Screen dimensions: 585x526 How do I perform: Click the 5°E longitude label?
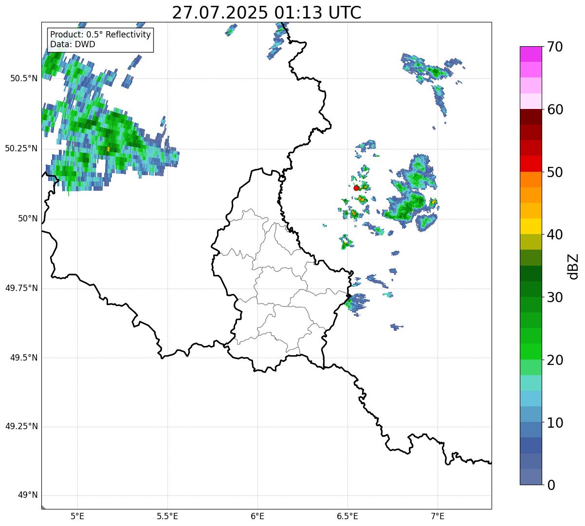[77, 516]
